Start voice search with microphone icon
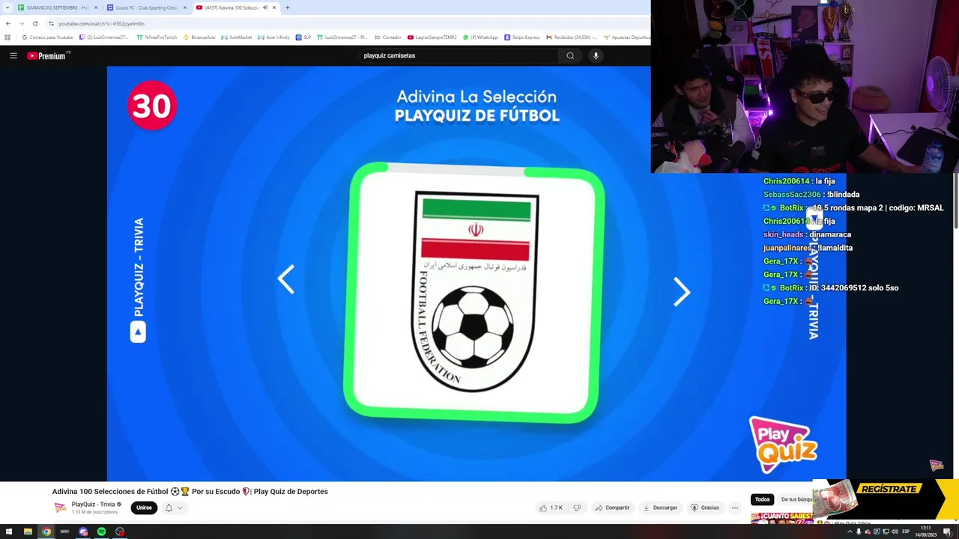The width and height of the screenshot is (959, 539). click(596, 55)
